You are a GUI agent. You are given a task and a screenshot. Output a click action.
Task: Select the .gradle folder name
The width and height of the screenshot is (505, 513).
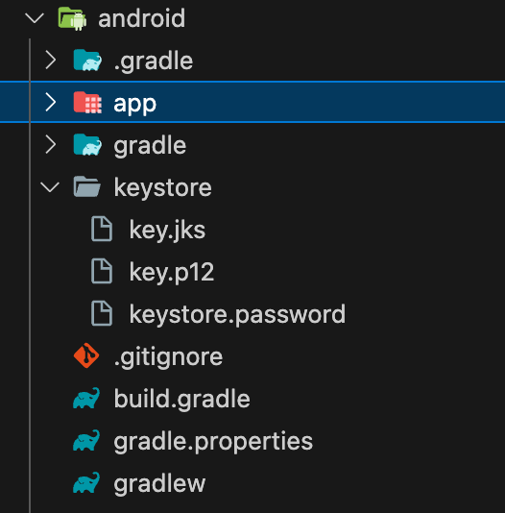pyautogui.click(x=154, y=61)
